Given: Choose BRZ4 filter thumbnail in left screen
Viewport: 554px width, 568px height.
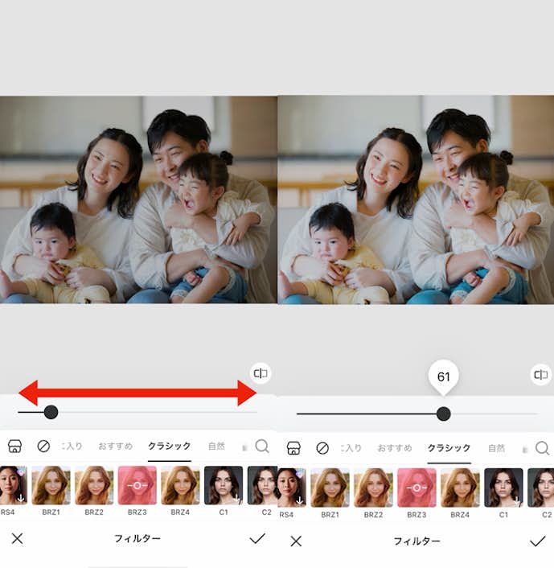Looking at the screenshot, I should pyautogui.click(x=180, y=485).
